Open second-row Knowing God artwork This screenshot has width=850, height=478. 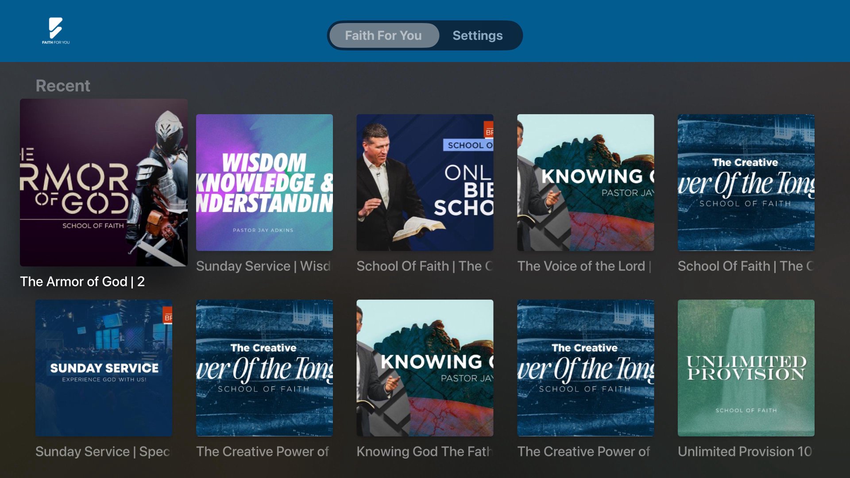click(x=425, y=368)
